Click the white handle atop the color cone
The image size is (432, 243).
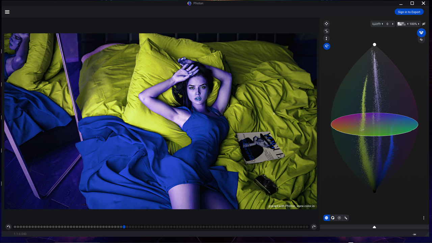click(374, 45)
